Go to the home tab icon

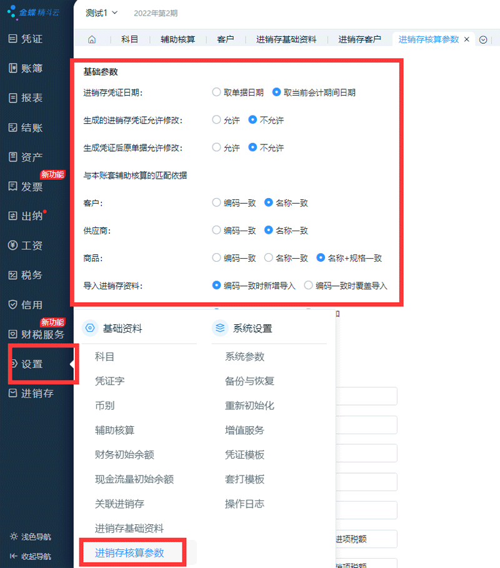click(x=92, y=39)
